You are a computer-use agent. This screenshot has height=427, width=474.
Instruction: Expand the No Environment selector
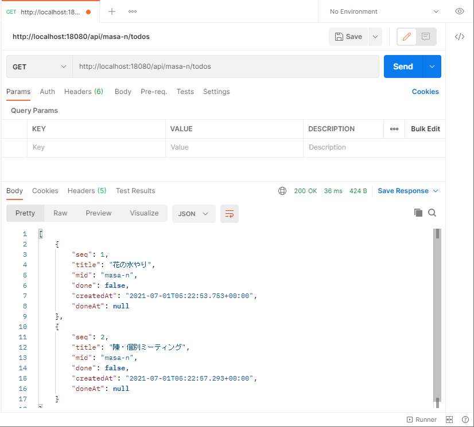pos(384,11)
